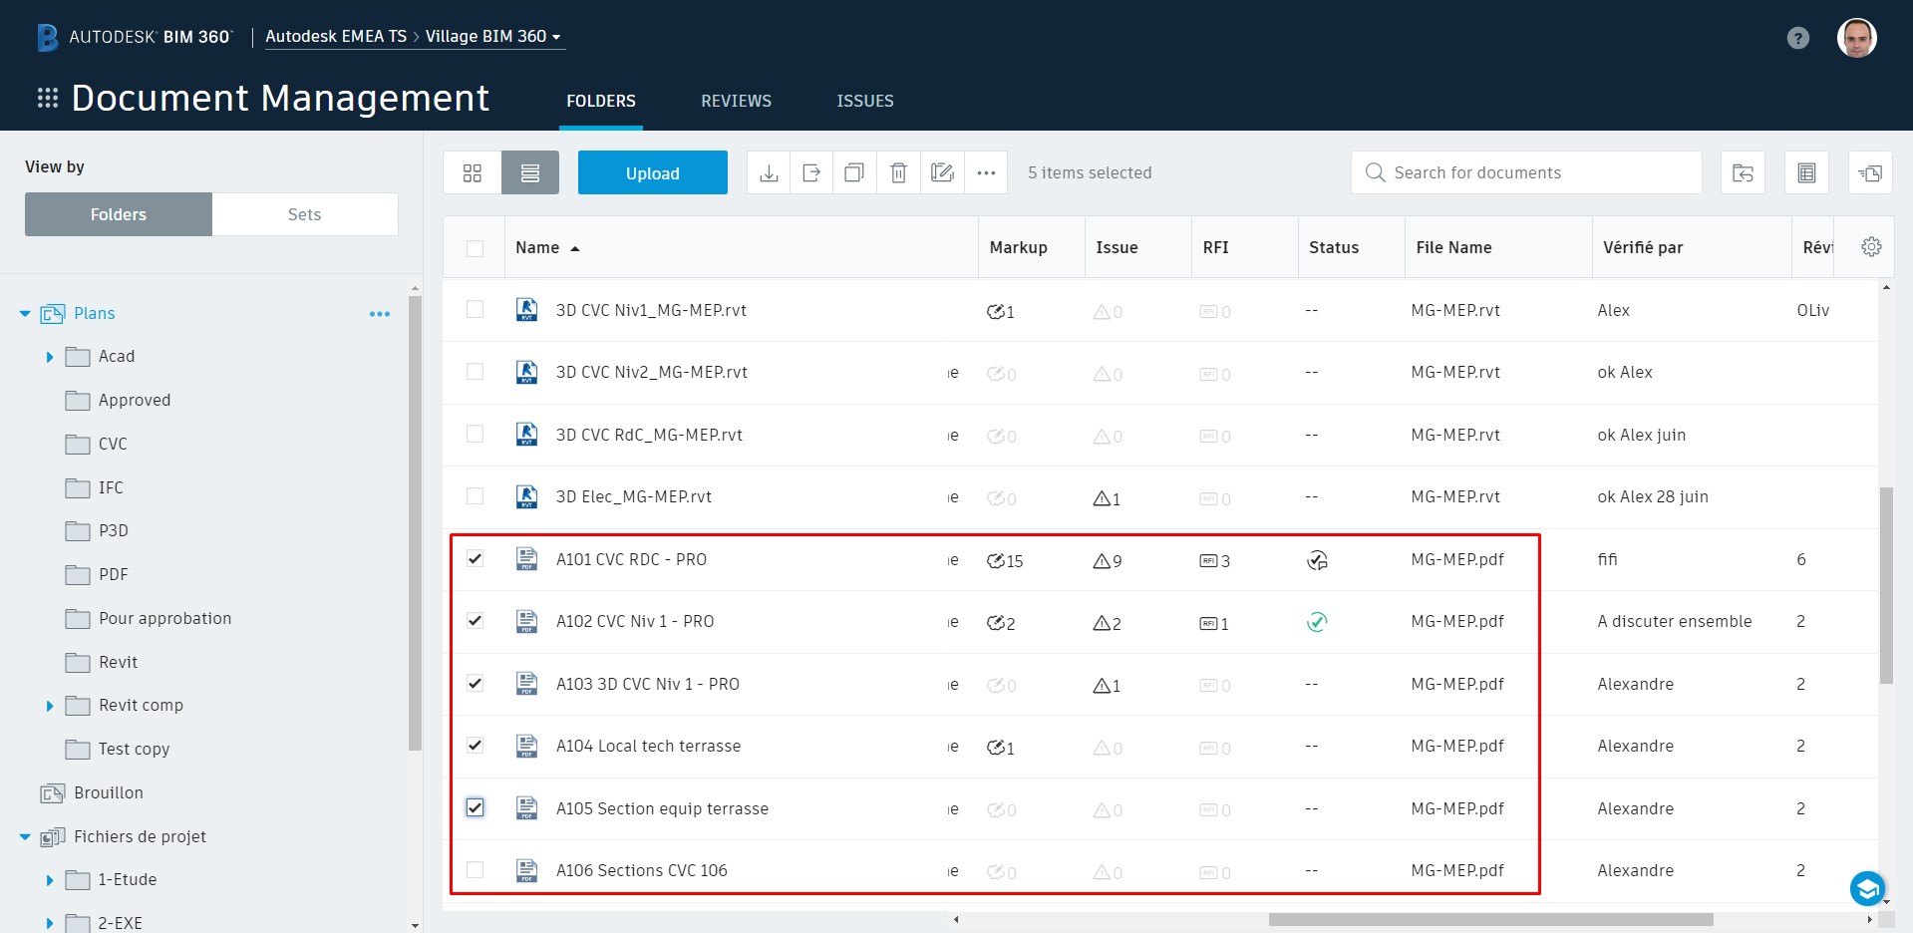Viewport: 1913px width, 933px height.
Task: Type in the Search for documents field
Action: click(1525, 172)
